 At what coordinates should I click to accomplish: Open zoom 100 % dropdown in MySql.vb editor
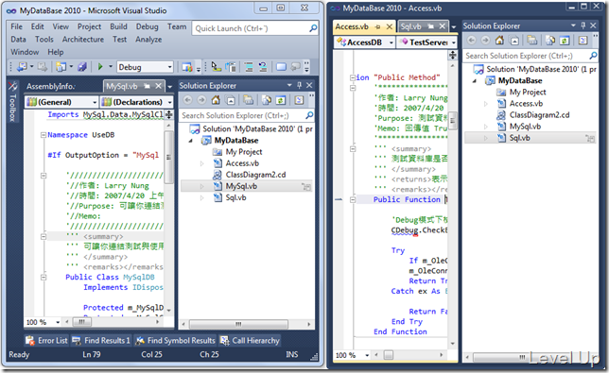click(58, 322)
